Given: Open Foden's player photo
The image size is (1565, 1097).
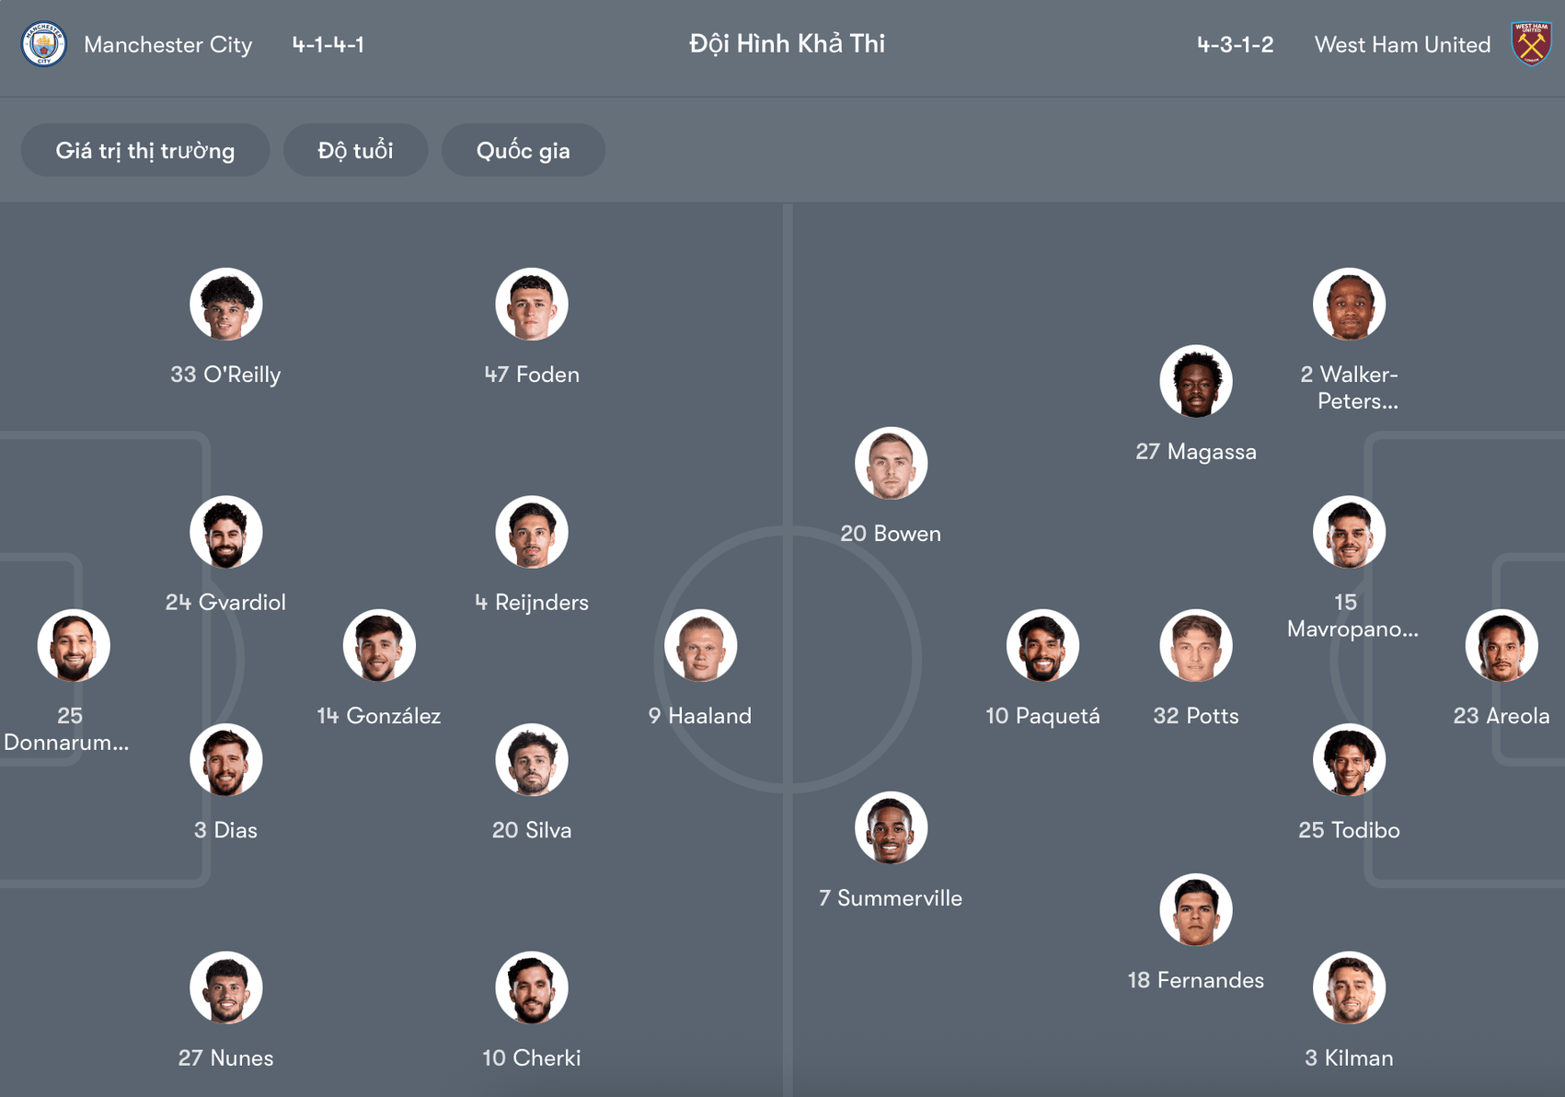Looking at the screenshot, I should pos(532,304).
